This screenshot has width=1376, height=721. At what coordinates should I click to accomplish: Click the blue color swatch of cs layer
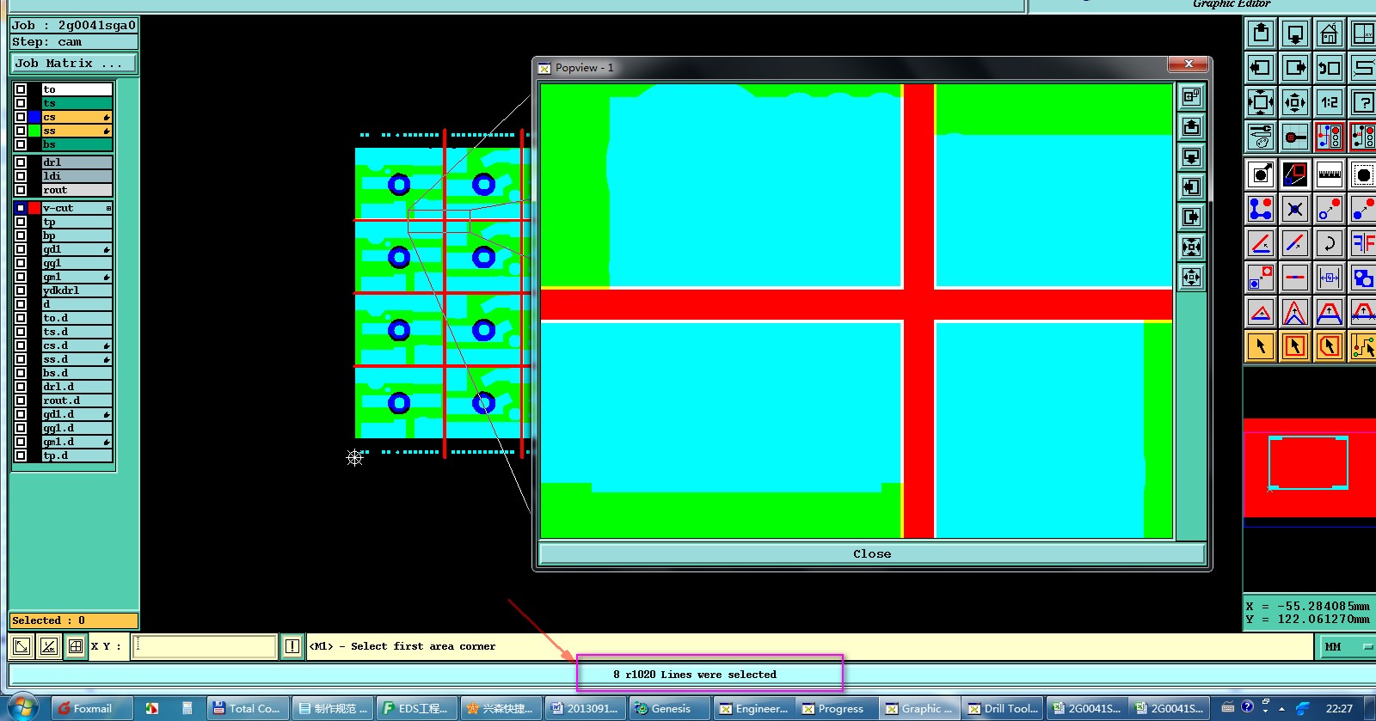click(x=34, y=117)
